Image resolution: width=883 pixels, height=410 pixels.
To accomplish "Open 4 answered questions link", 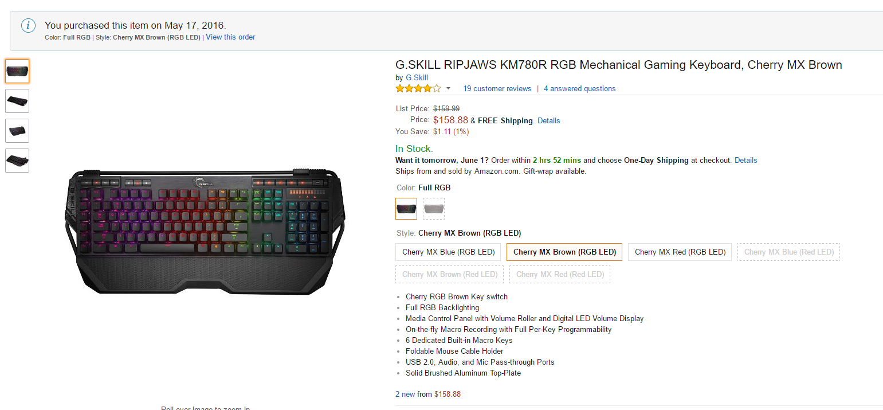I will (579, 89).
